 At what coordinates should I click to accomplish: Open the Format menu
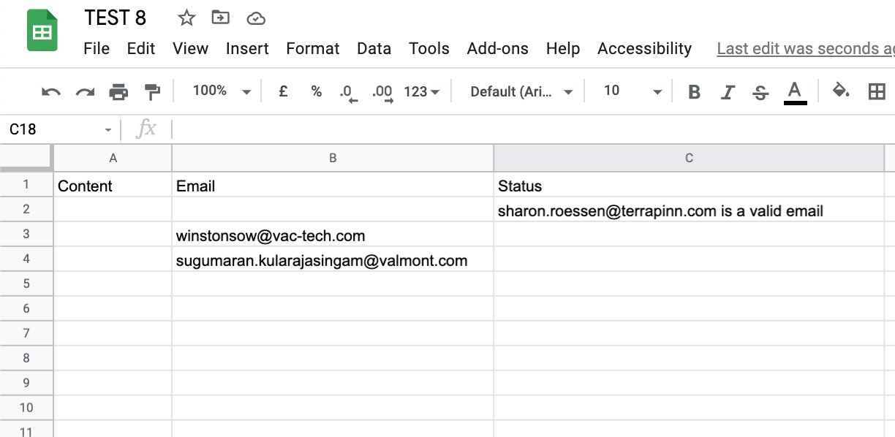click(313, 48)
